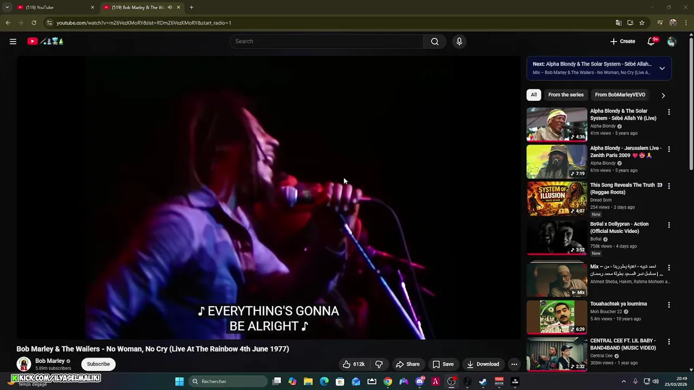Open Windows Start menu

179,381
